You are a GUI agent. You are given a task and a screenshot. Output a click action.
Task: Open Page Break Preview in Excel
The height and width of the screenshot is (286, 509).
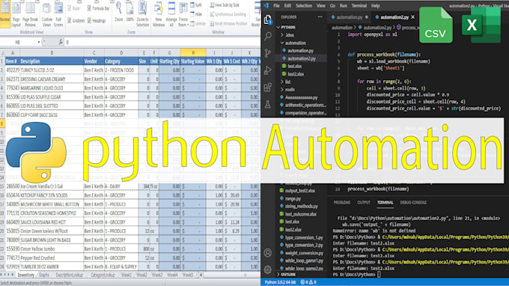click(x=30, y=14)
